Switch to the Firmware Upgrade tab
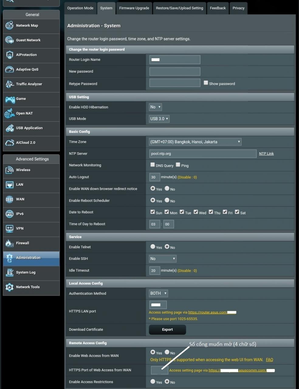Screen dimensions: 299x389 coord(134,8)
